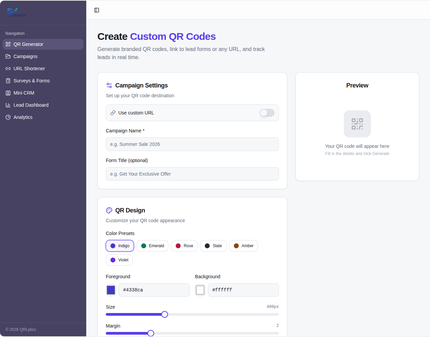Open Surveys & Forms in navigation
The height and width of the screenshot is (337, 430).
point(43,81)
